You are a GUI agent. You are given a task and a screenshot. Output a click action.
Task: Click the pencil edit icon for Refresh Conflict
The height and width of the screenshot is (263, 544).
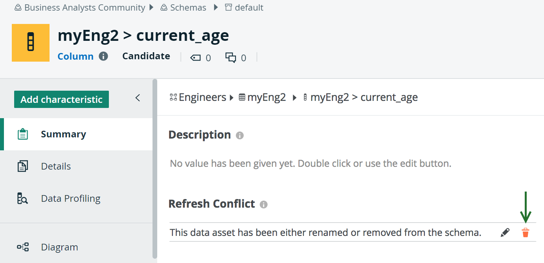coord(505,232)
